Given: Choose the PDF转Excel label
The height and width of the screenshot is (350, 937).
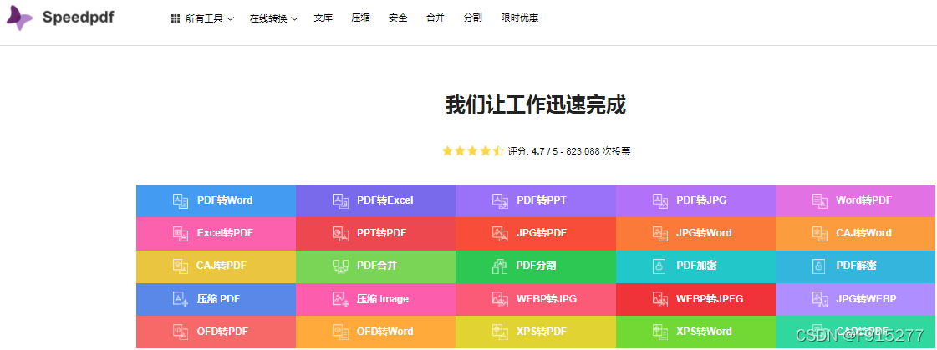Looking at the screenshot, I should pyautogui.click(x=384, y=200).
